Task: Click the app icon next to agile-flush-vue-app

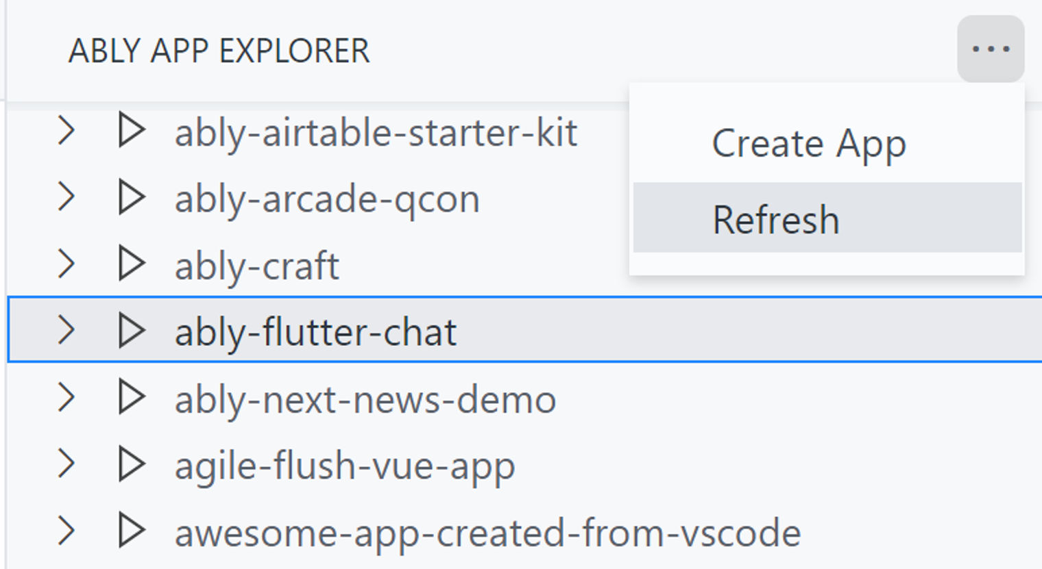Action: click(132, 464)
